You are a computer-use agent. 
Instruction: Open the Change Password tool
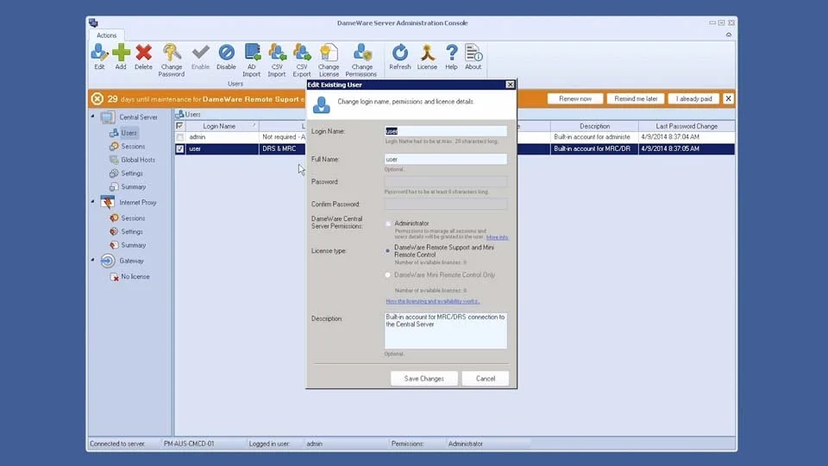tap(172, 54)
